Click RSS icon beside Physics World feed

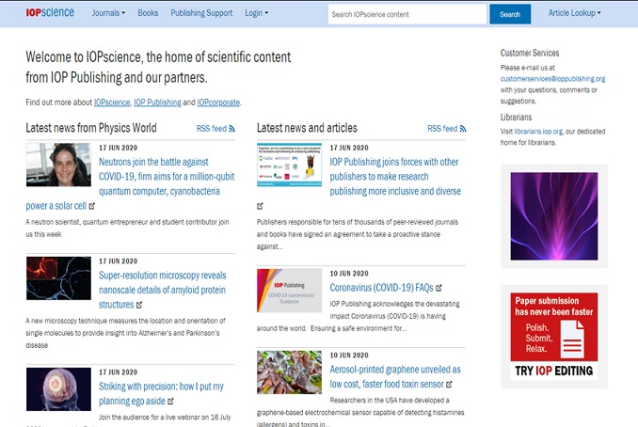click(231, 129)
